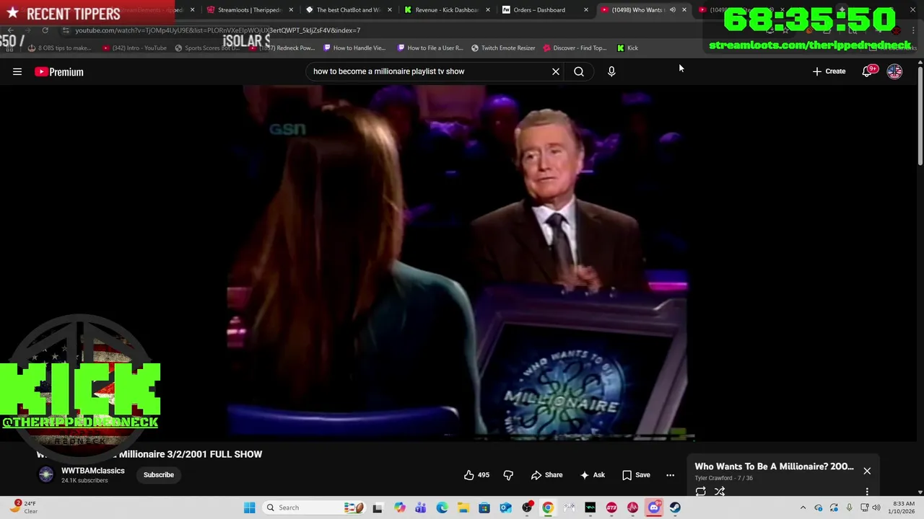Open the Twitch Emote Resizer bookmark
The image size is (924, 519).
pyautogui.click(x=503, y=48)
